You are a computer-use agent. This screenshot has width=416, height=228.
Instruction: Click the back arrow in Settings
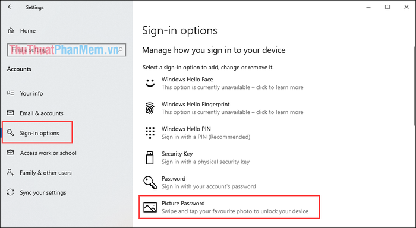pos(10,7)
